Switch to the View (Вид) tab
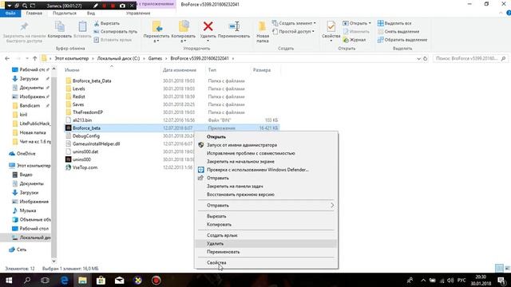This screenshot has height=287, width=511. [91, 14]
